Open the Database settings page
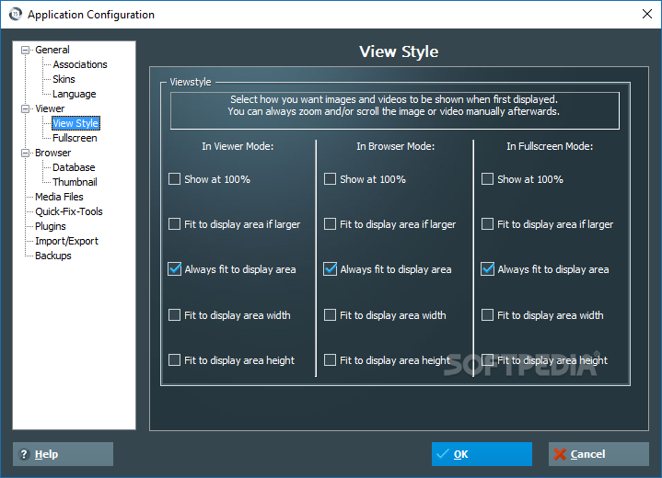Screen dimensions: 662x478 [74, 167]
